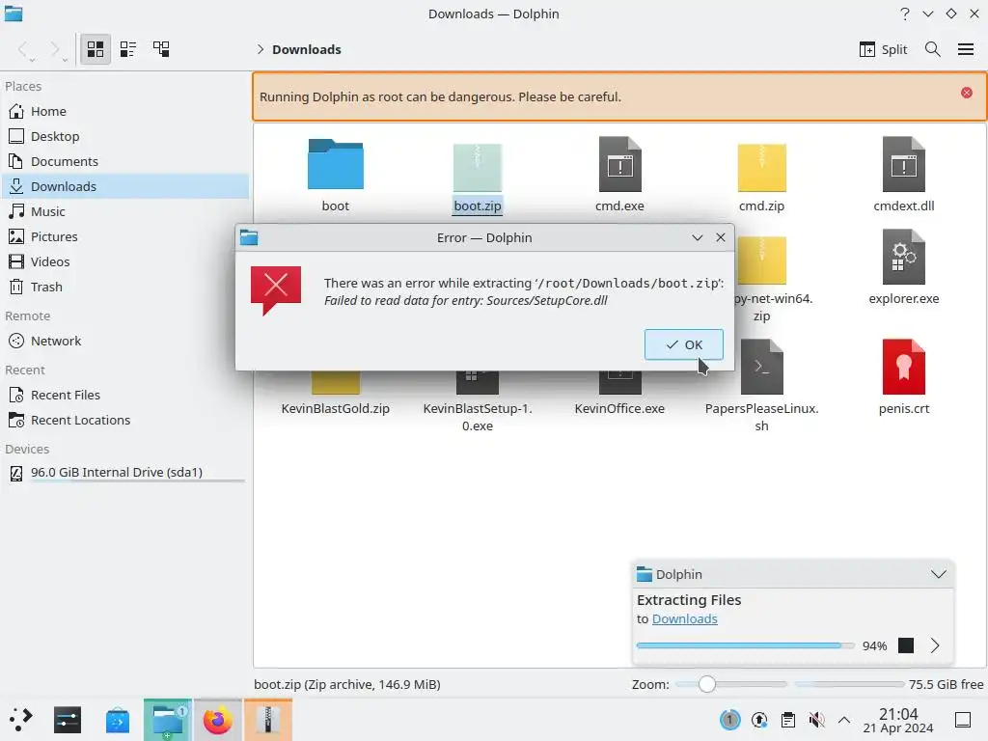Expand extraction job details arrow
This screenshot has width=988, height=741.
[x=935, y=645]
